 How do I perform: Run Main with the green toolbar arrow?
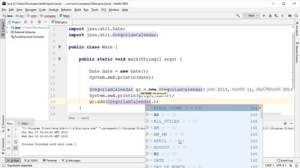tap(264, 15)
